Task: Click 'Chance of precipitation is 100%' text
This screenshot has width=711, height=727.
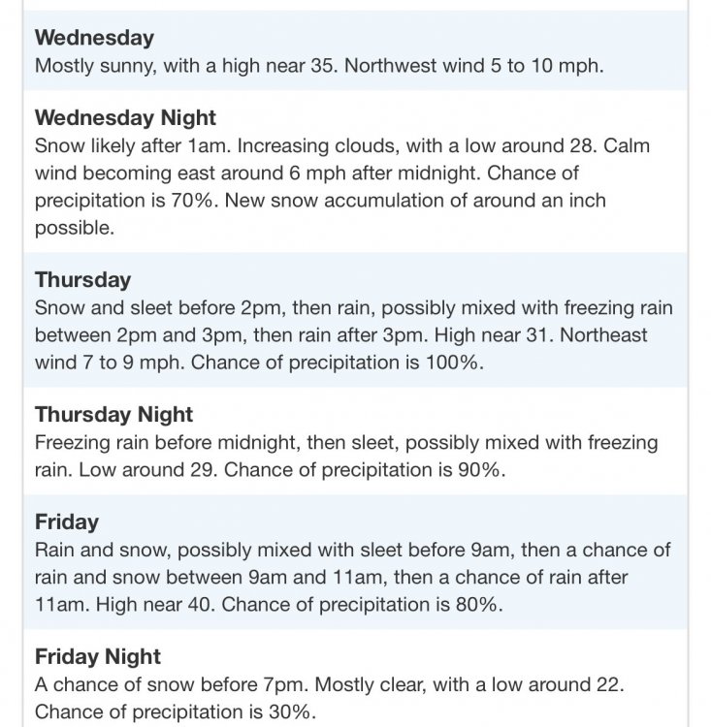Action: [338, 363]
